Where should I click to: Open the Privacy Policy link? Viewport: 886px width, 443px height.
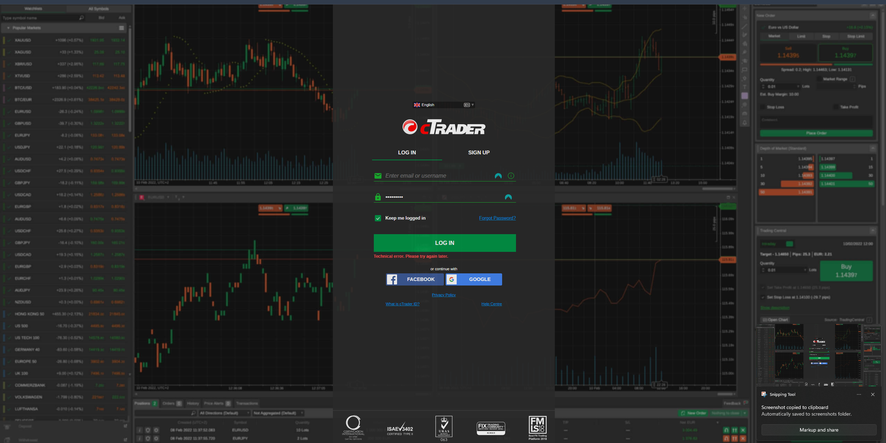tap(444, 295)
